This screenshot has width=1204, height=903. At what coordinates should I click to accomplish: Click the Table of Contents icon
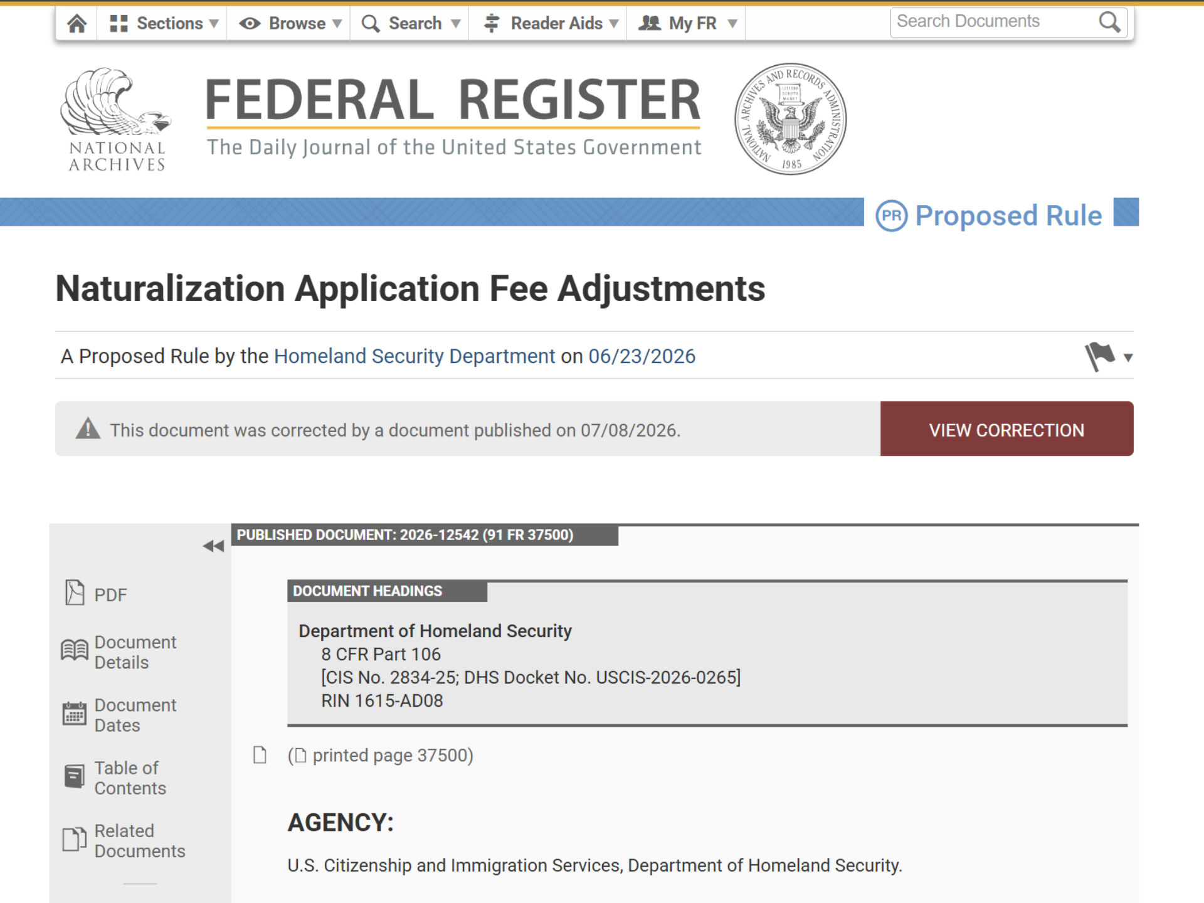point(75,776)
